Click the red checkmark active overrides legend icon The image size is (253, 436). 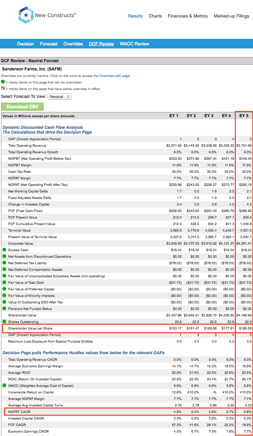[3, 89]
